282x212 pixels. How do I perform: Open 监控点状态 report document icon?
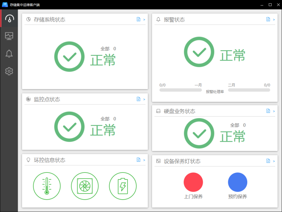tap(138, 99)
